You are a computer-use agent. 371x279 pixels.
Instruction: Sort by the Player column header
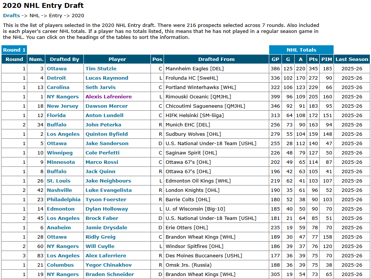pos(117,59)
